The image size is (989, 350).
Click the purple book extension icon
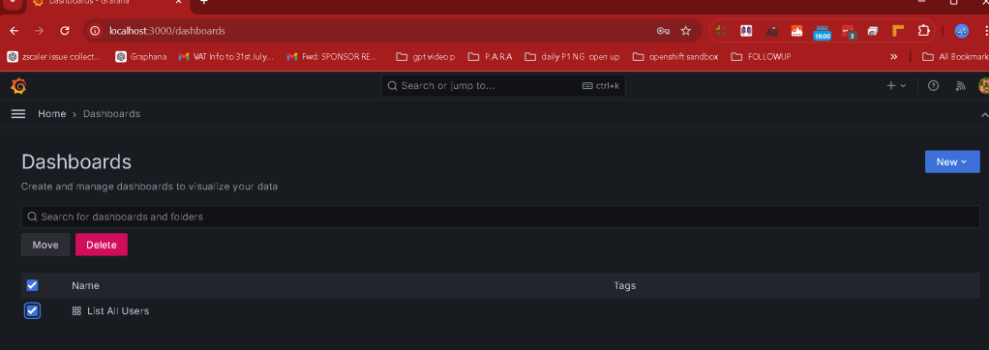coord(746,30)
